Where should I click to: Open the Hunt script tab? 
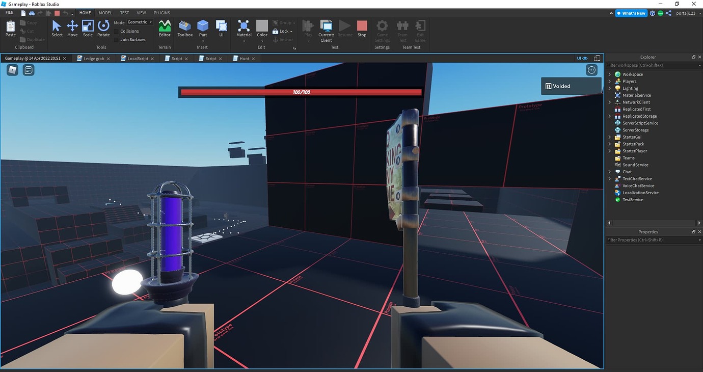click(x=244, y=58)
